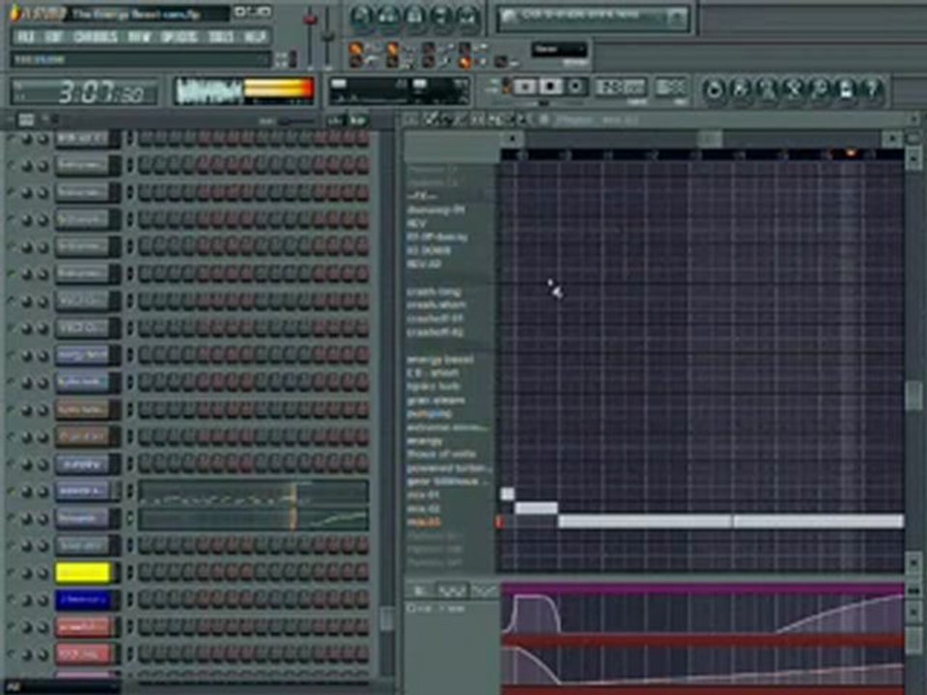Open the step sequencer view shortcut

tap(387, 19)
